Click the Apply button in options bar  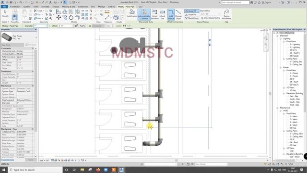(x=82, y=25)
